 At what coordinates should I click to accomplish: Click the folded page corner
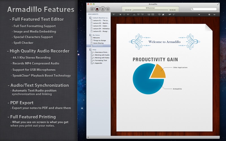click(x=209, y=27)
